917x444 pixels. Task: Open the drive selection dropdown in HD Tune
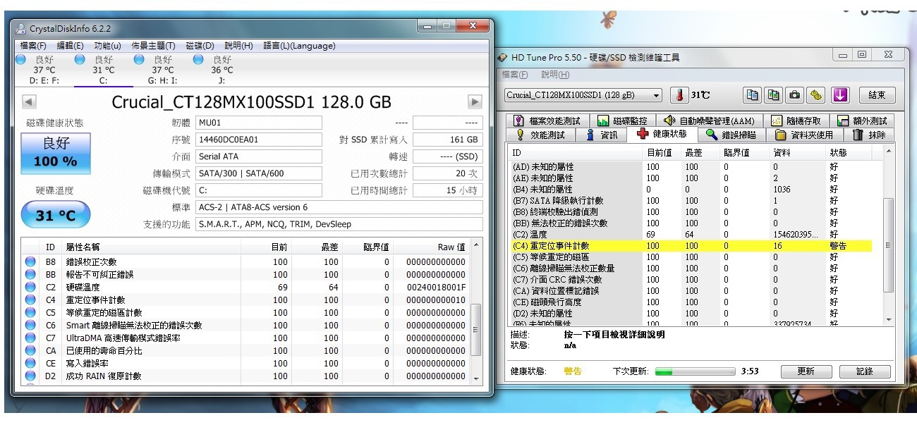coord(583,95)
